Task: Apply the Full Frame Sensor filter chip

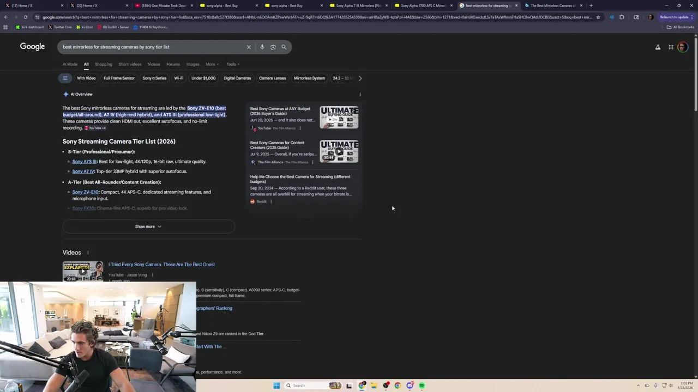Action: click(119, 78)
